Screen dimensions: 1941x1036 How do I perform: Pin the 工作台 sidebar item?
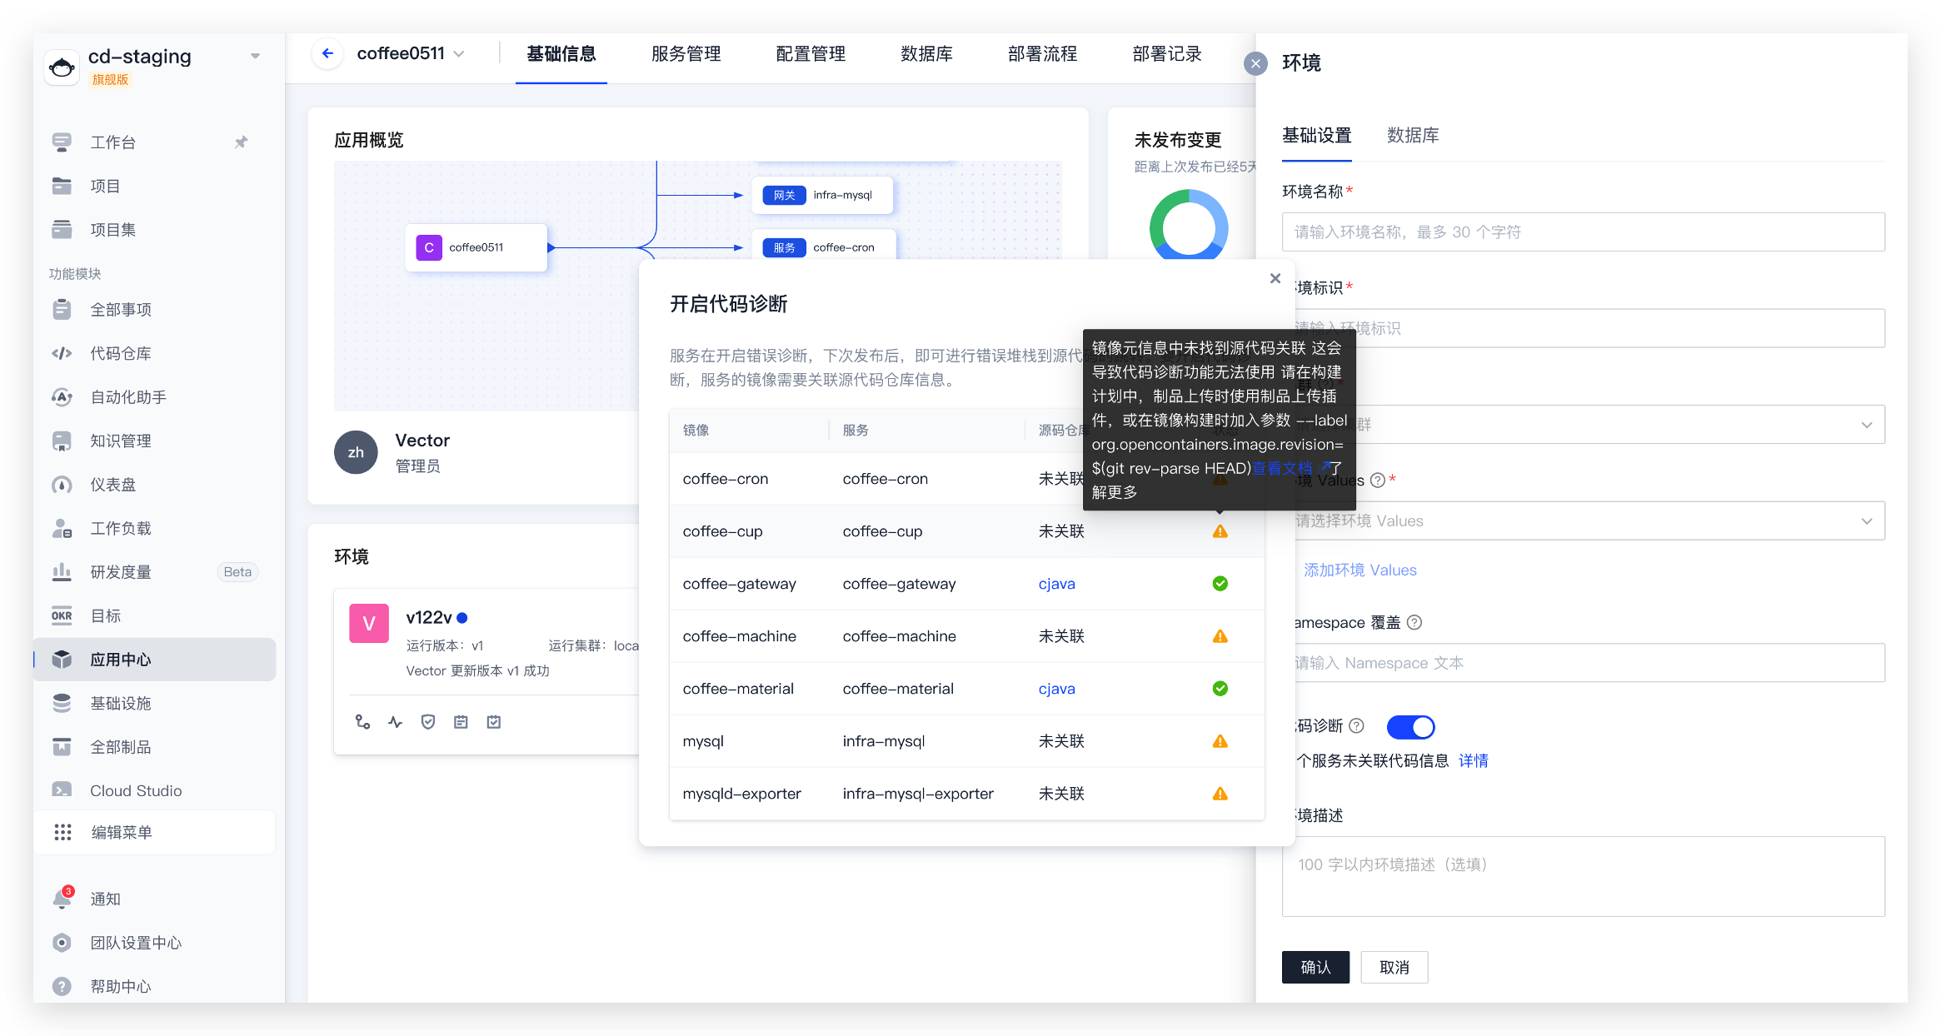click(241, 142)
